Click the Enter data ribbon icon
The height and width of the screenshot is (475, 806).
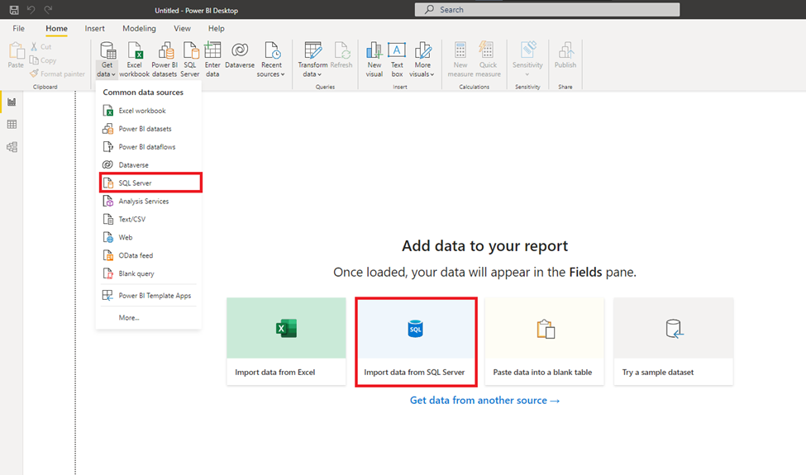[x=212, y=59]
